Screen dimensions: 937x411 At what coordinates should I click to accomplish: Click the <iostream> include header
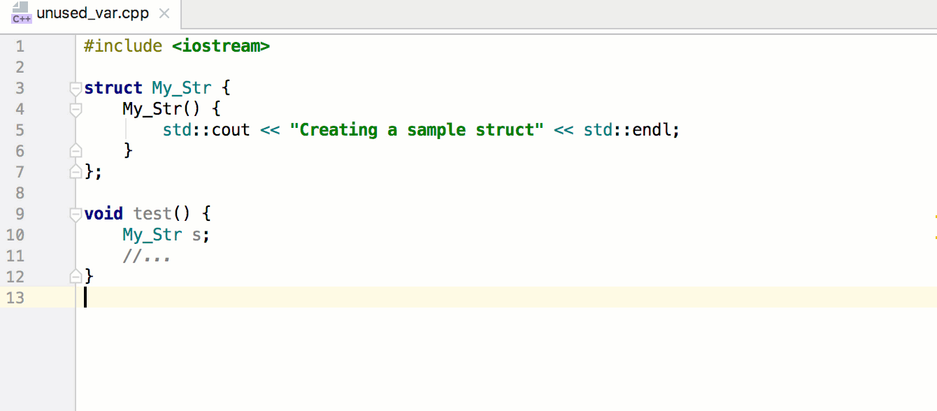click(221, 46)
